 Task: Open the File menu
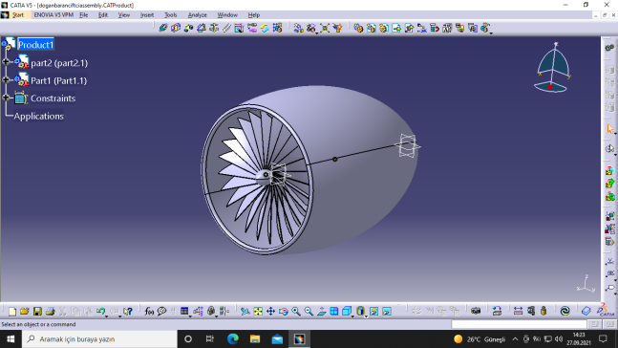(x=83, y=15)
